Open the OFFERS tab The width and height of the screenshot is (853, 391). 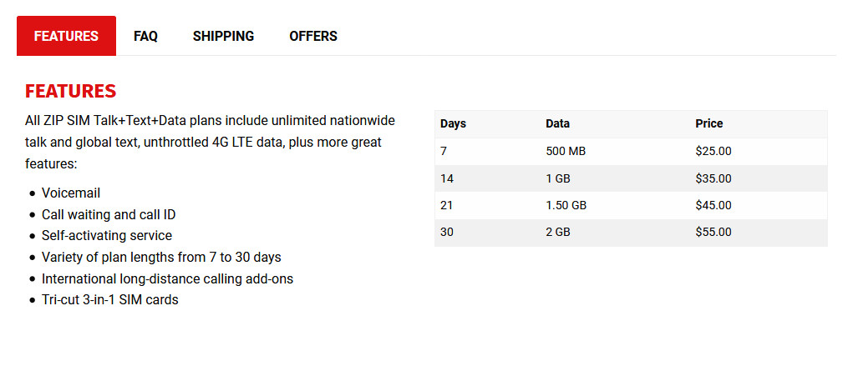coord(313,36)
